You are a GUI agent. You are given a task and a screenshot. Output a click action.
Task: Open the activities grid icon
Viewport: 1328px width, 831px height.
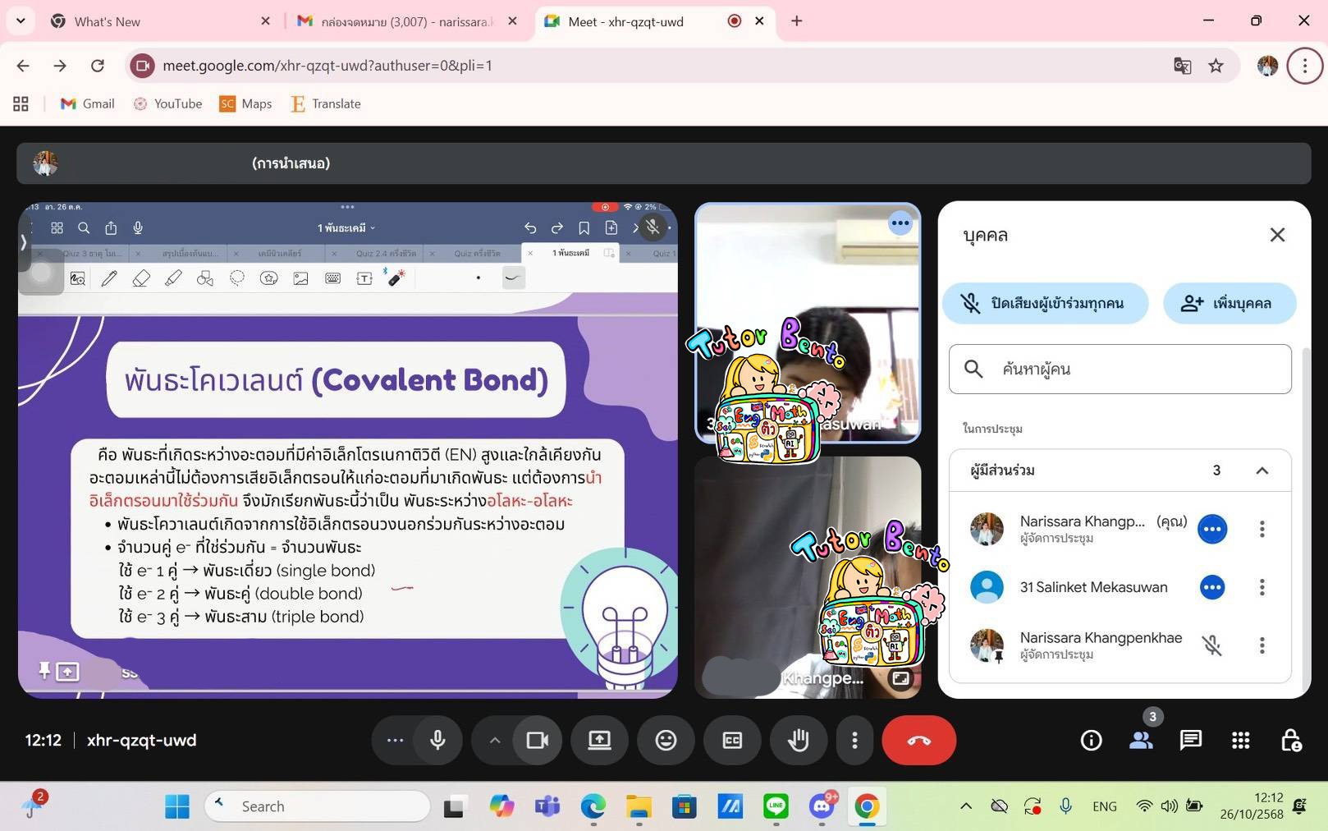point(1240,741)
